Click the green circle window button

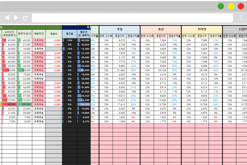point(221,6)
